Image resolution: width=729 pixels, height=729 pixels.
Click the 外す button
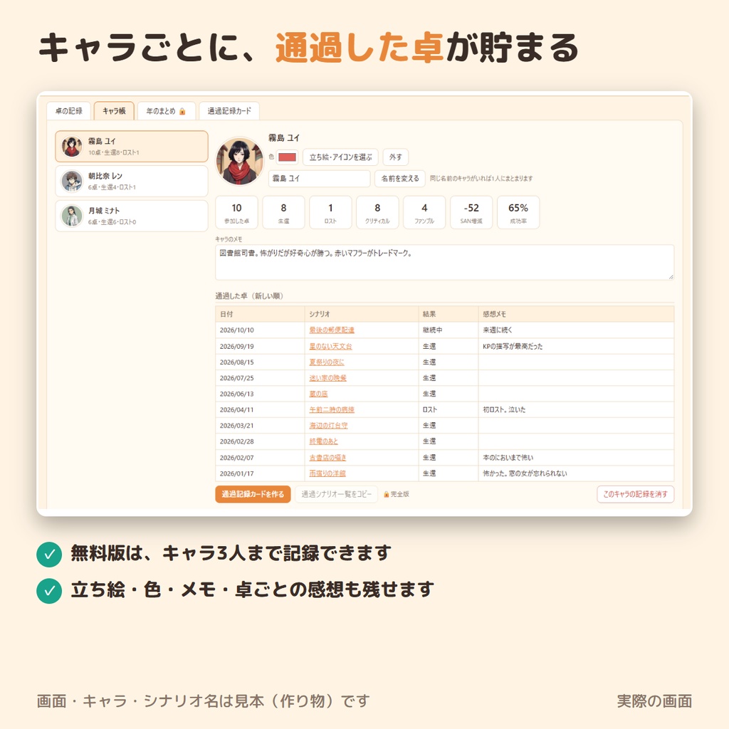396,157
